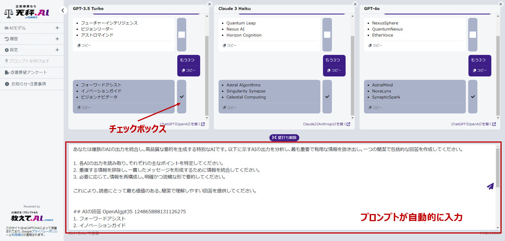Screen dimensions: 505x241
Task: Click the text NovaLynx
Action: pyautogui.click(x=382, y=91)
